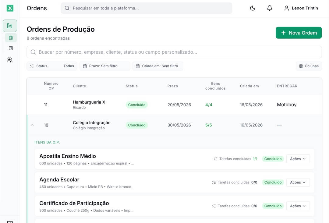The height and width of the screenshot is (223, 329).
Task: Click the Prazo column header
Action: click(x=173, y=86)
